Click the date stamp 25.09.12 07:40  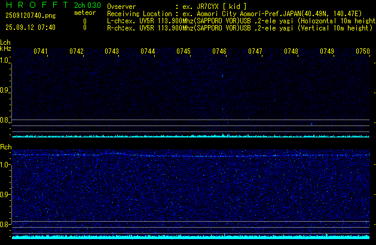(30, 27)
